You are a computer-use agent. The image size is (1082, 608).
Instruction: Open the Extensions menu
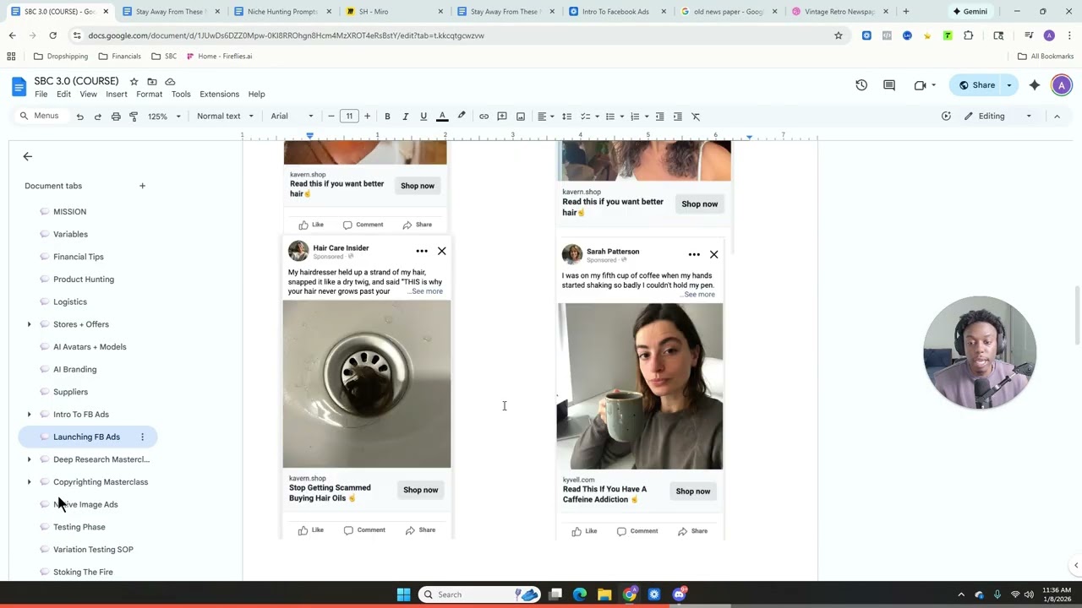coord(219,95)
